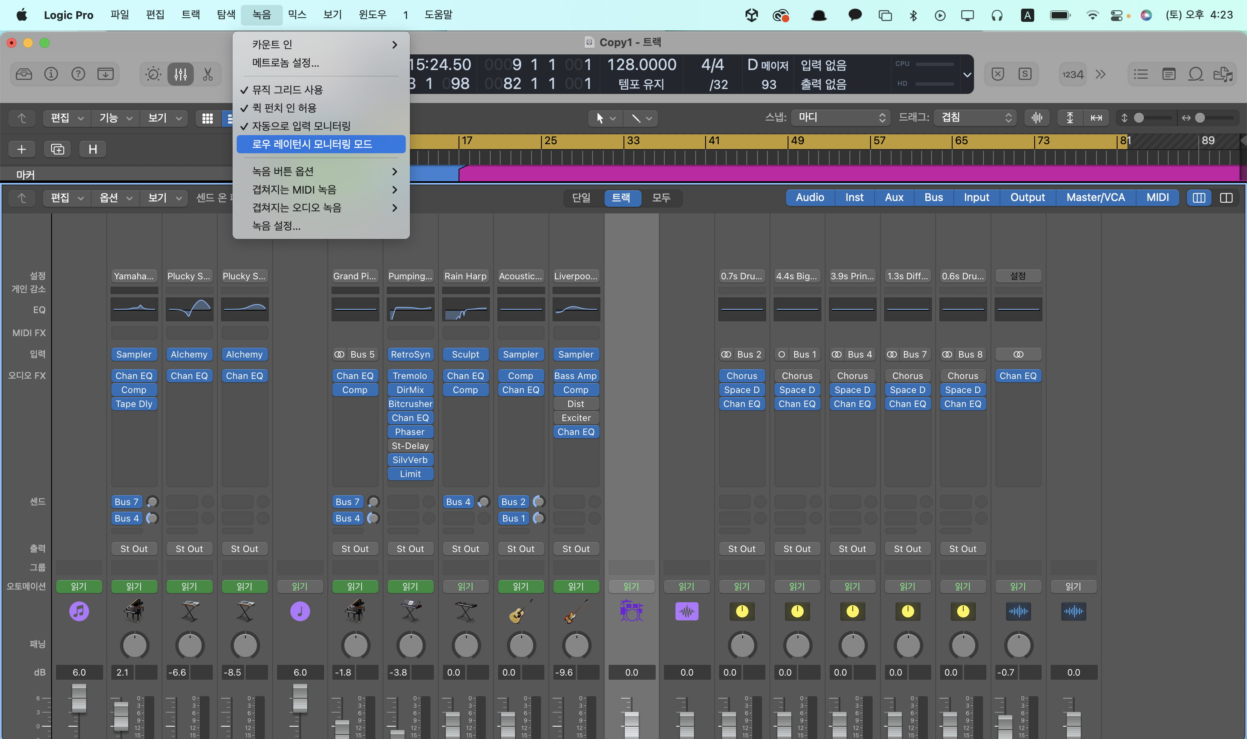
Task: Toggle the Aux channel filter button
Action: tap(894, 197)
